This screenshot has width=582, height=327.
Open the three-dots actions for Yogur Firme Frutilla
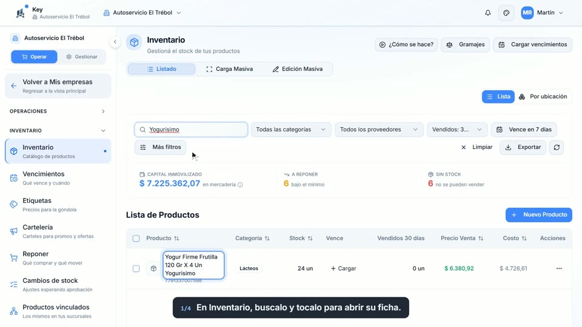(x=559, y=268)
